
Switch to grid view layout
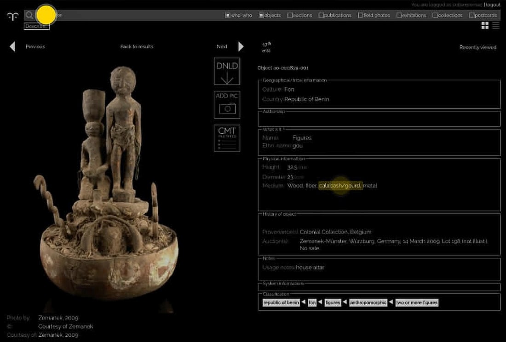click(485, 26)
